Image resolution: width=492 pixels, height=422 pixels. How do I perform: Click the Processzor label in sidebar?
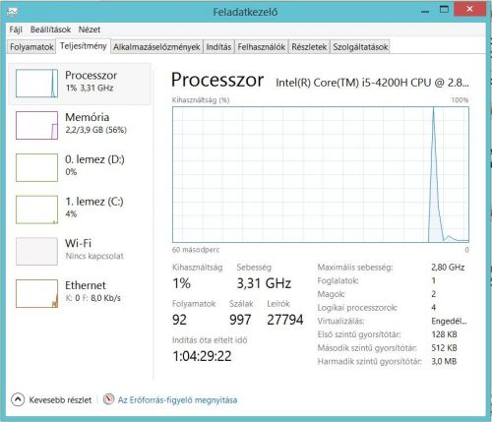(91, 76)
